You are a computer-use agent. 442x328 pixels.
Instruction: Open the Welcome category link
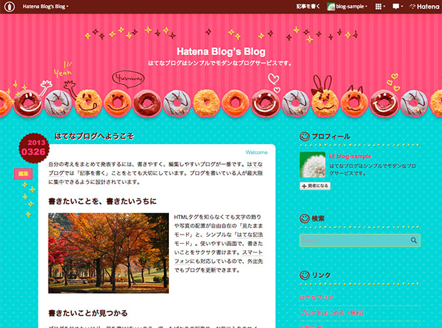[257, 153]
